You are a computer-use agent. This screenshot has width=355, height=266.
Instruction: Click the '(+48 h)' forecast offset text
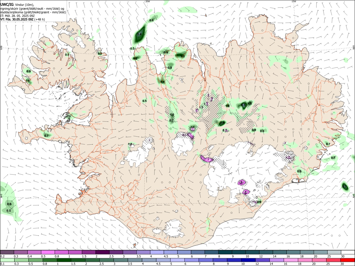pos(40,20)
